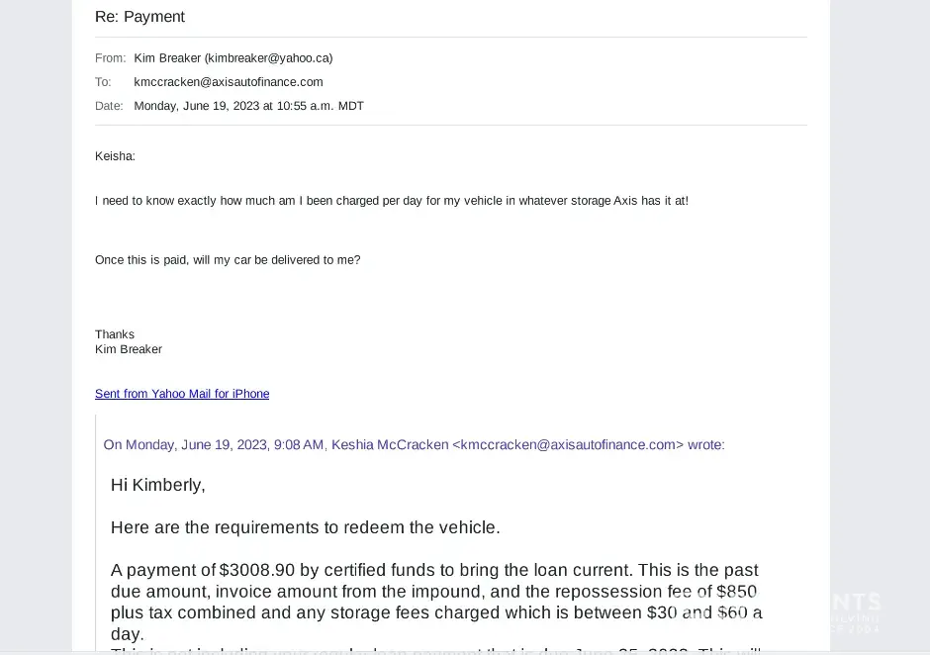The height and width of the screenshot is (655, 930).
Task: Click the 'To:' field label
Action: (103, 82)
